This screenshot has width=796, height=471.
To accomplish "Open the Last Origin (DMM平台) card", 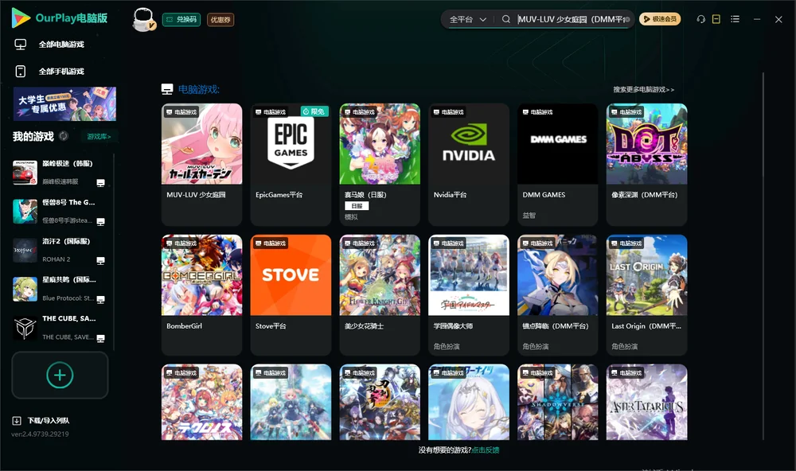I will pyautogui.click(x=646, y=295).
